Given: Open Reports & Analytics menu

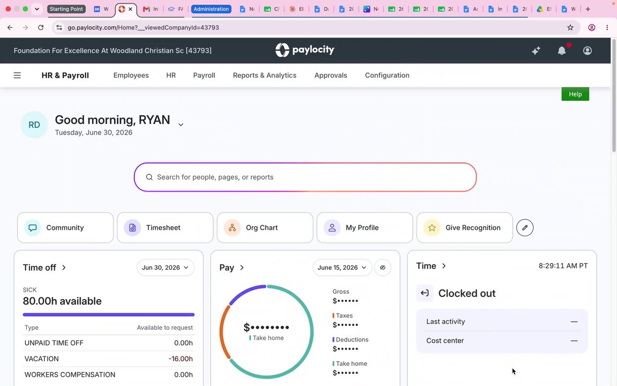Looking at the screenshot, I should coord(265,75).
